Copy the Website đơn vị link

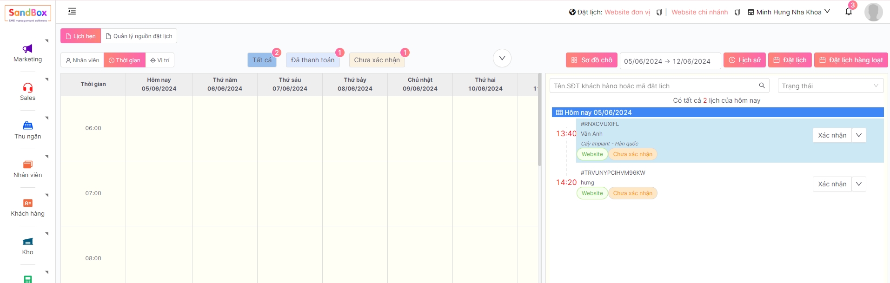[659, 13]
